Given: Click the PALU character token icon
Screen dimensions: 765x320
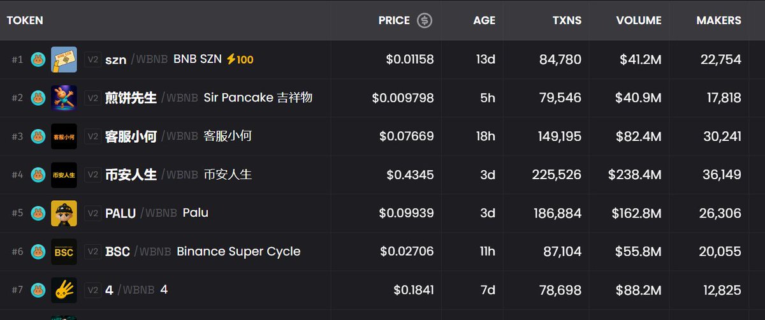Looking at the screenshot, I should (64, 213).
